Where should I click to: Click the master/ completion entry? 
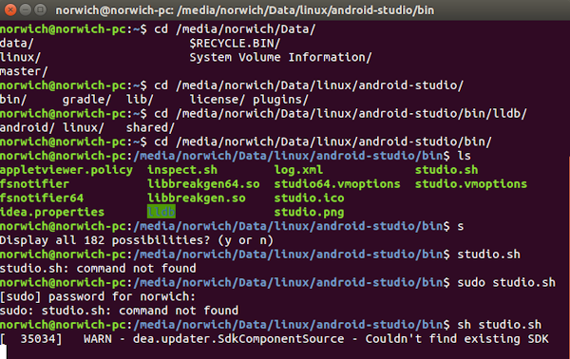pyautogui.click(x=24, y=71)
